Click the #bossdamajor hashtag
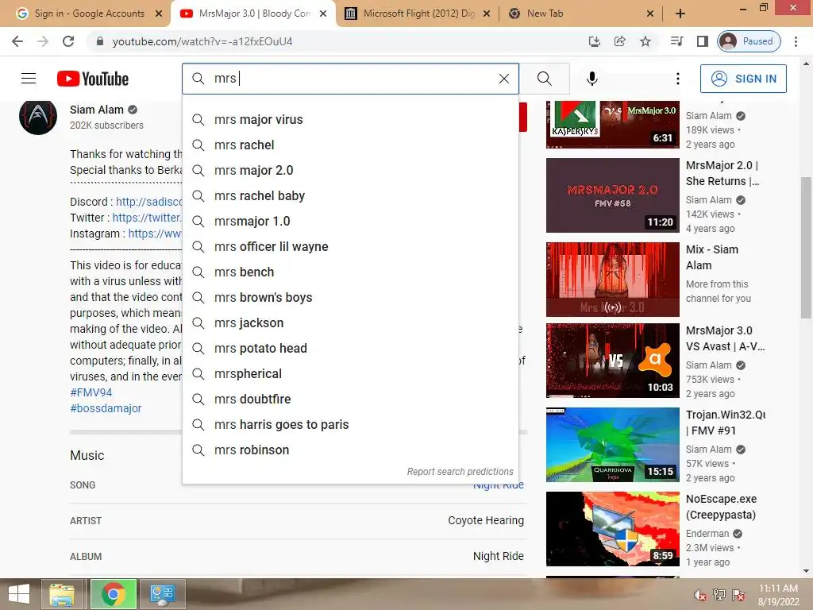This screenshot has width=813, height=610. coord(106,409)
